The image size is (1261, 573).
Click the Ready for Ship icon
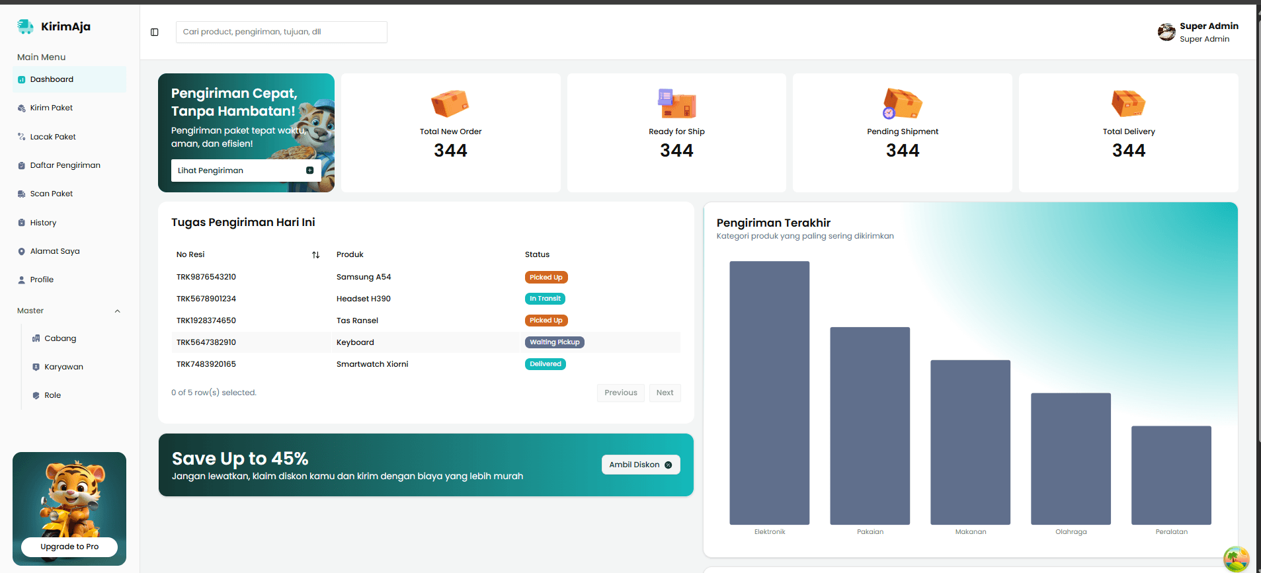(676, 103)
